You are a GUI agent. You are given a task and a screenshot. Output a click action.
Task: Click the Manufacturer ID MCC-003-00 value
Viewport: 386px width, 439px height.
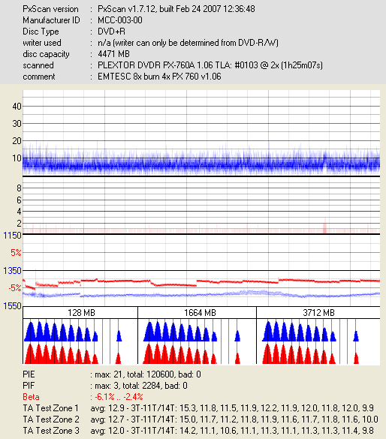coord(120,20)
